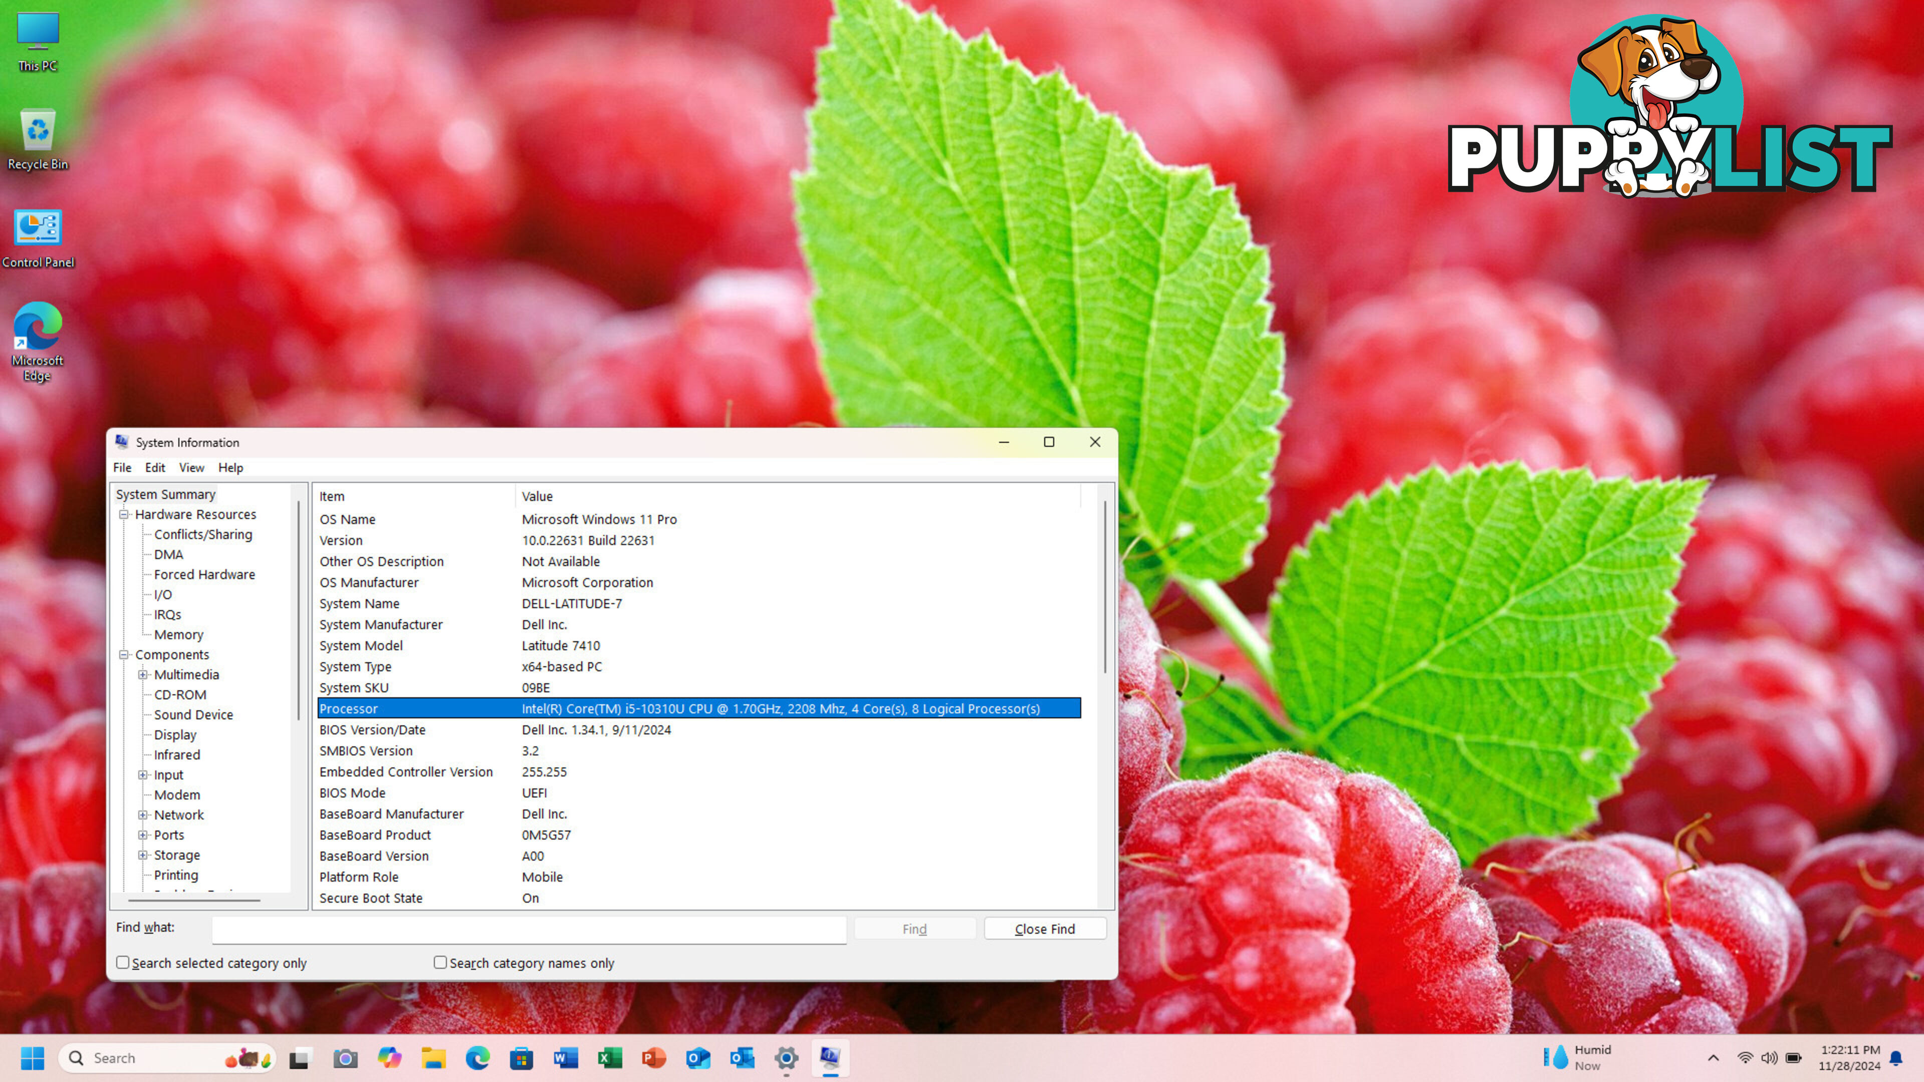This screenshot has width=1924, height=1082.
Task: Open the Windows Start menu
Action: [x=32, y=1058]
